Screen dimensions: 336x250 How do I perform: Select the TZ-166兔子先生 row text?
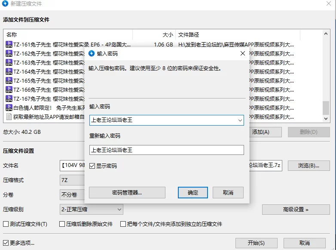pos(49,90)
